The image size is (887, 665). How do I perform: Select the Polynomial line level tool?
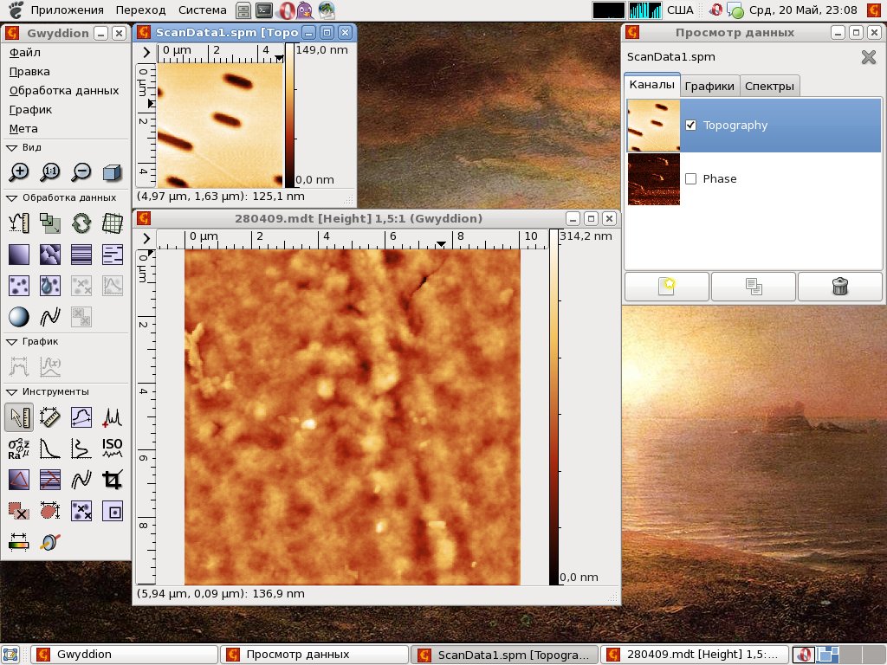81,480
